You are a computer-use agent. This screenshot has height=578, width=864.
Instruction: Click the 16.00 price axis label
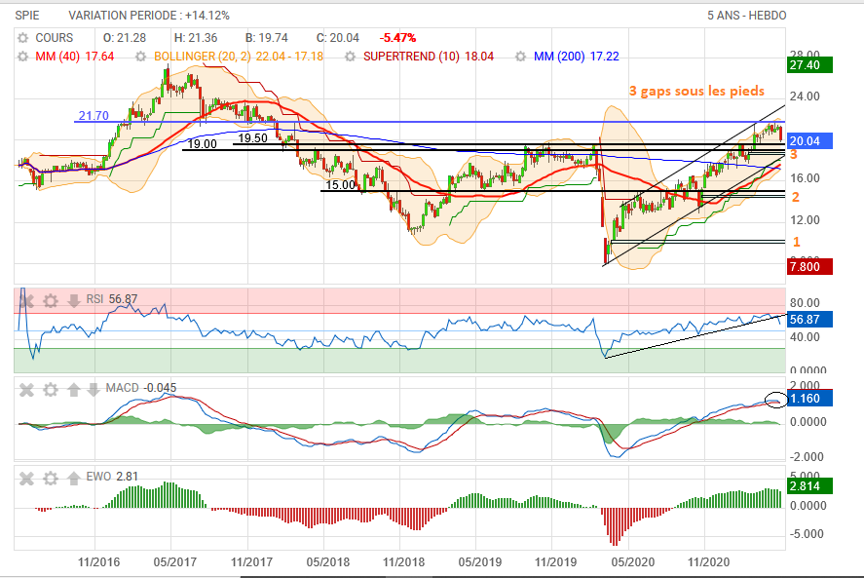click(x=805, y=178)
